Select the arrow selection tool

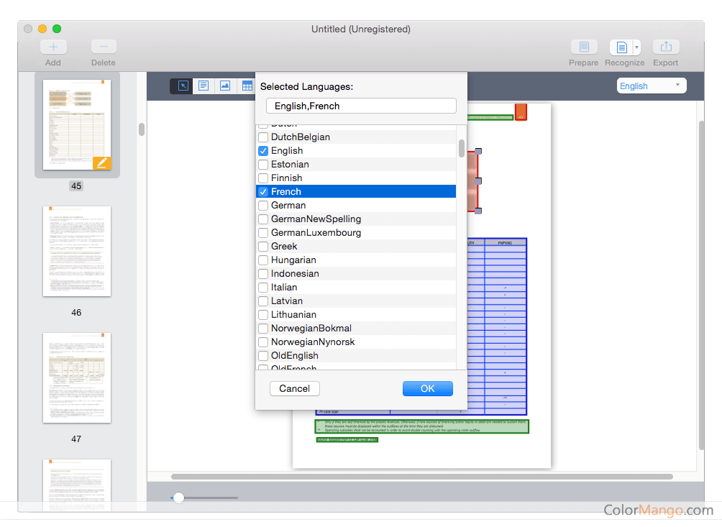[183, 86]
